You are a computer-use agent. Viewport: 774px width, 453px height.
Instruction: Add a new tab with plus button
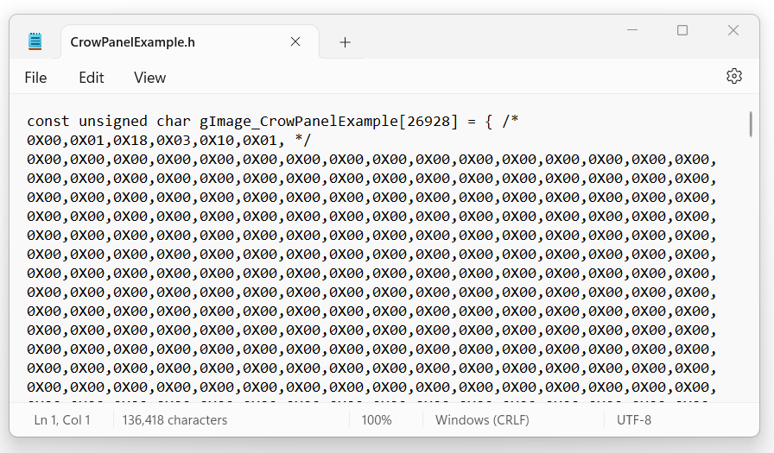coord(345,42)
